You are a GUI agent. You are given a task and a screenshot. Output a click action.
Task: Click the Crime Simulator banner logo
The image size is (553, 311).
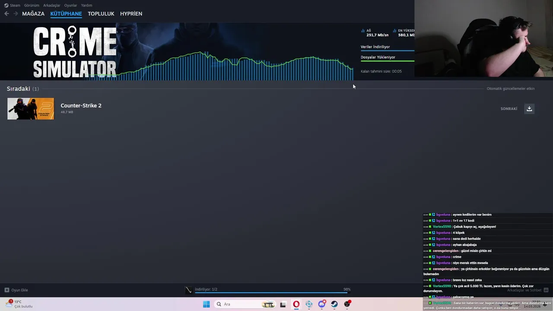75,52
